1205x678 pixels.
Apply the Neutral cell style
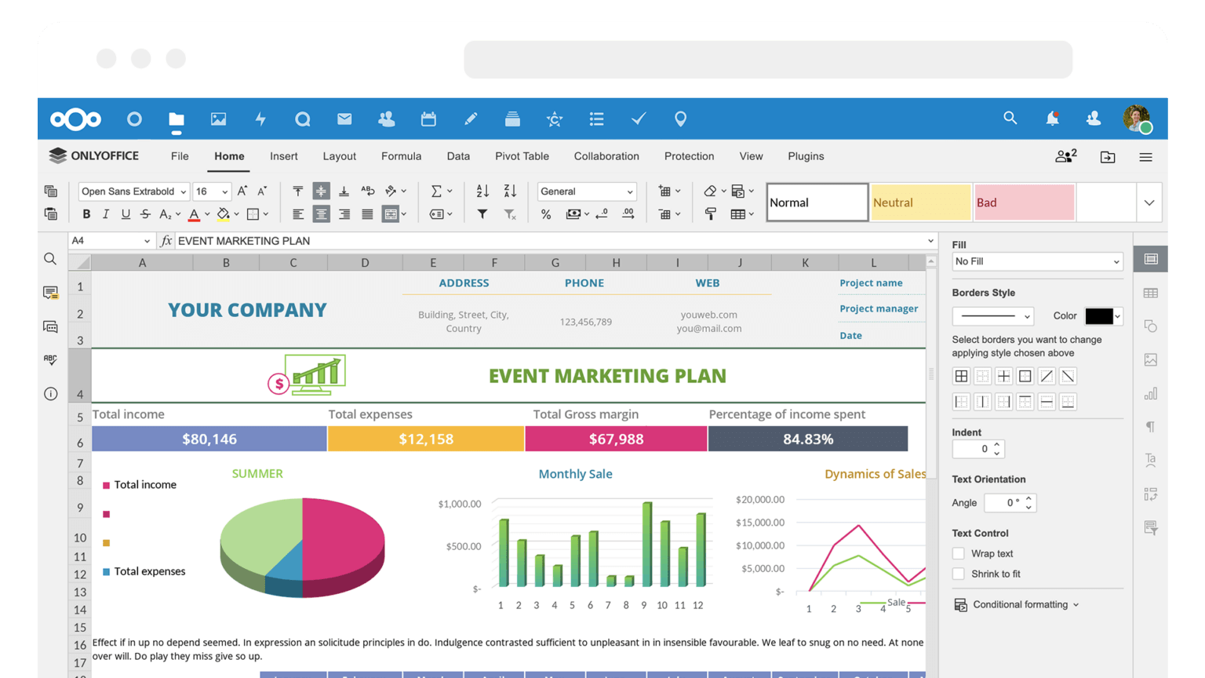coord(920,202)
